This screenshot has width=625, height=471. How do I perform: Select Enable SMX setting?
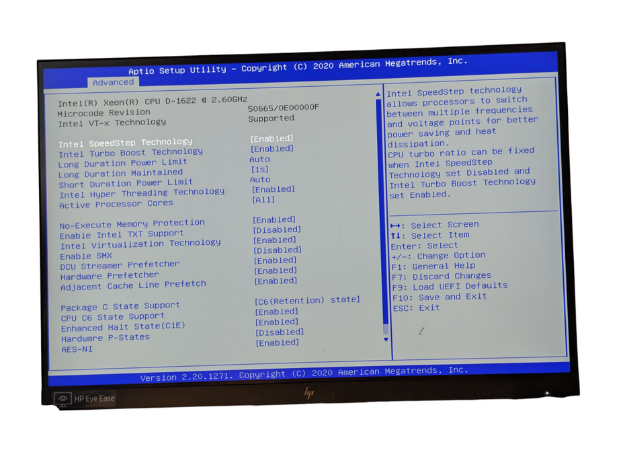86,256
